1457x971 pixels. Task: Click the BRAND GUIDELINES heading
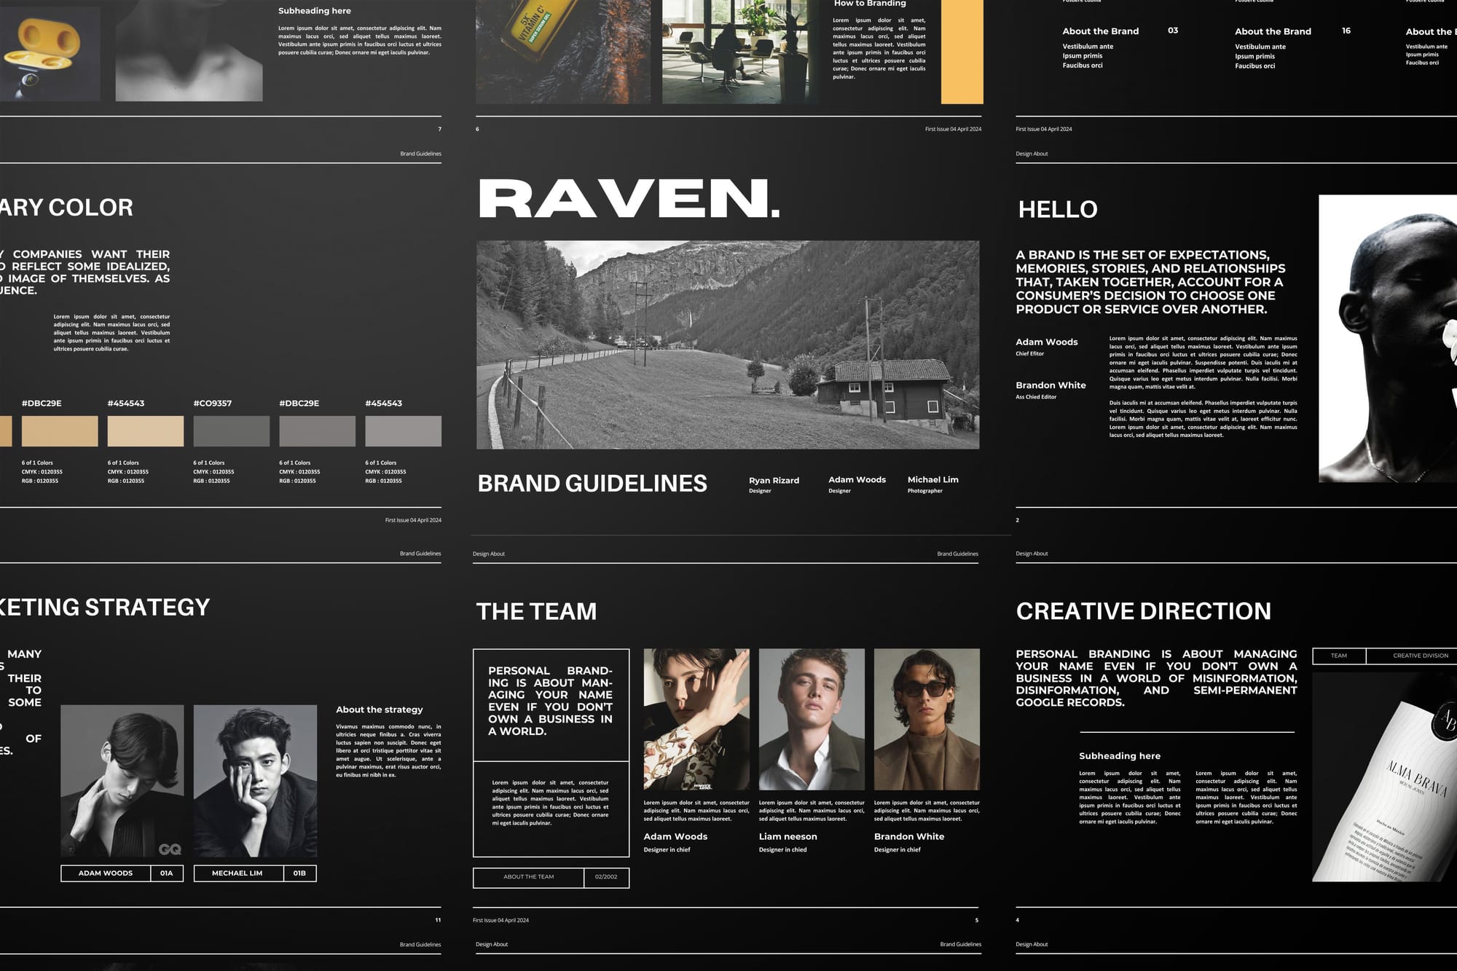point(592,483)
